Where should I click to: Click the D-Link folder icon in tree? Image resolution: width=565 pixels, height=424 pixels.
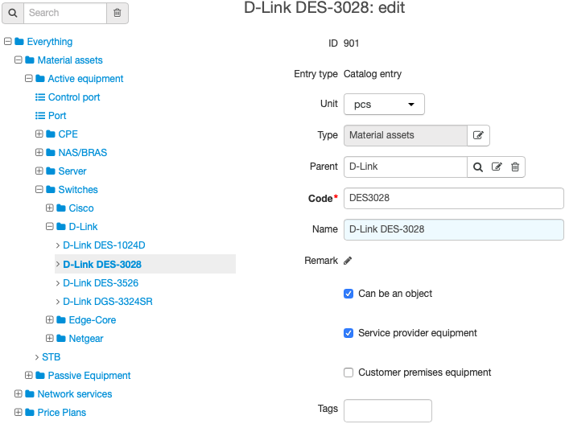click(x=61, y=227)
